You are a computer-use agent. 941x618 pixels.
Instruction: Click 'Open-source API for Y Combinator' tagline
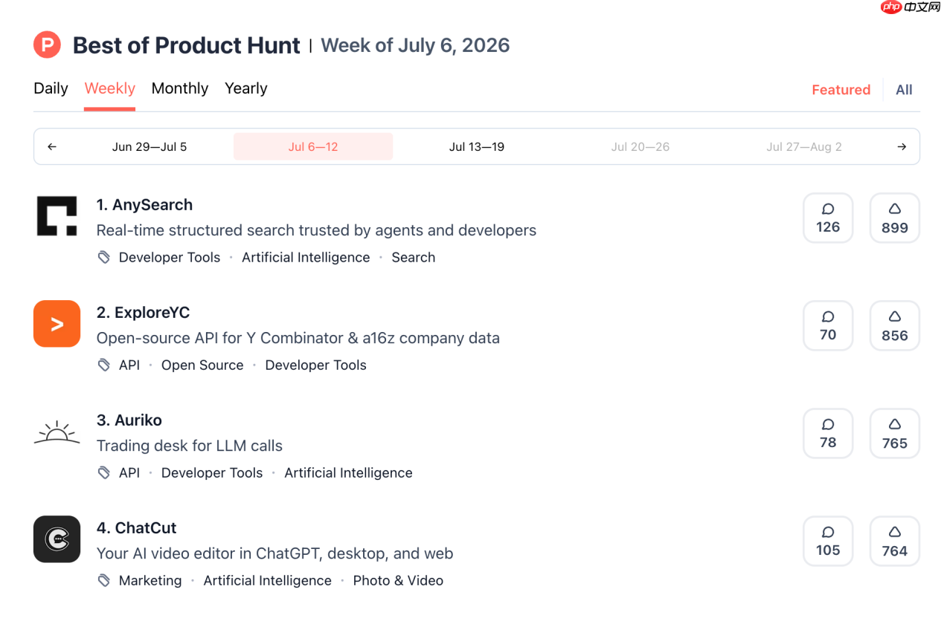(298, 338)
